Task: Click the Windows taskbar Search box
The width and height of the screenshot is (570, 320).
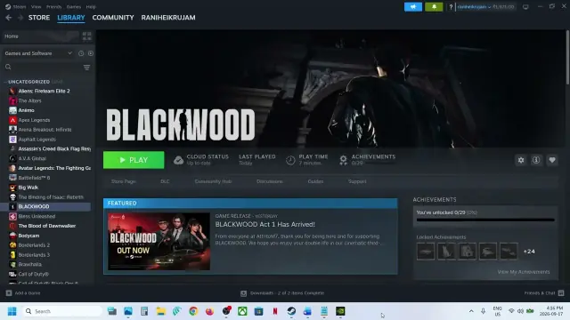Action: pyautogui.click(x=62, y=311)
